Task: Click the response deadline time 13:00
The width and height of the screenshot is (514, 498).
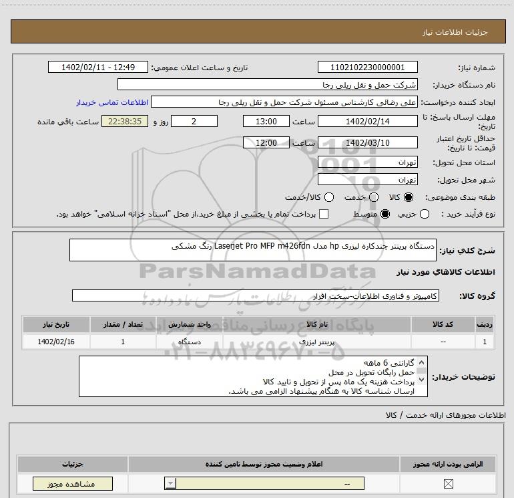Action: coord(266,121)
